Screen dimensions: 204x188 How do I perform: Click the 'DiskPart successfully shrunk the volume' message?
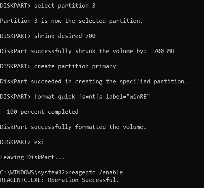(66, 51)
